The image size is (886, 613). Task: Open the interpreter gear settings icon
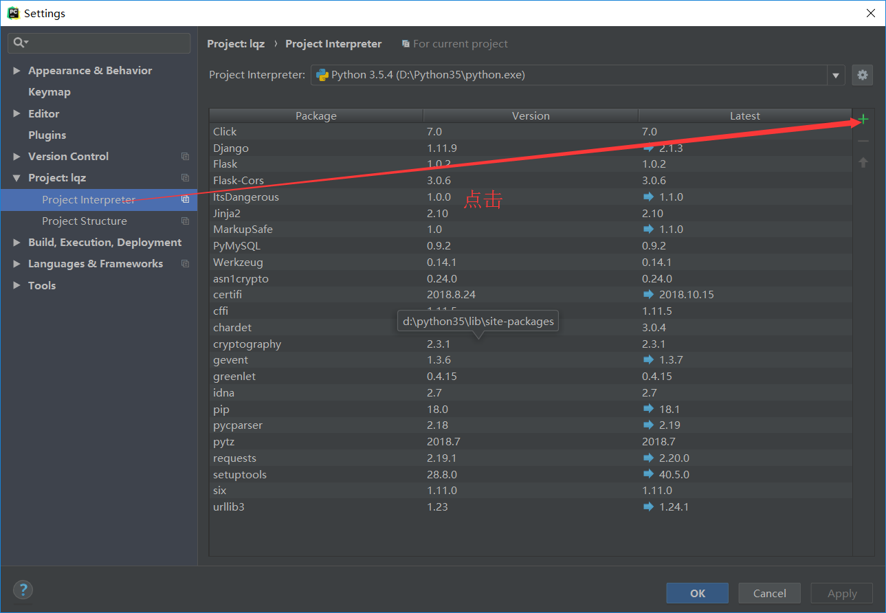click(x=863, y=75)
